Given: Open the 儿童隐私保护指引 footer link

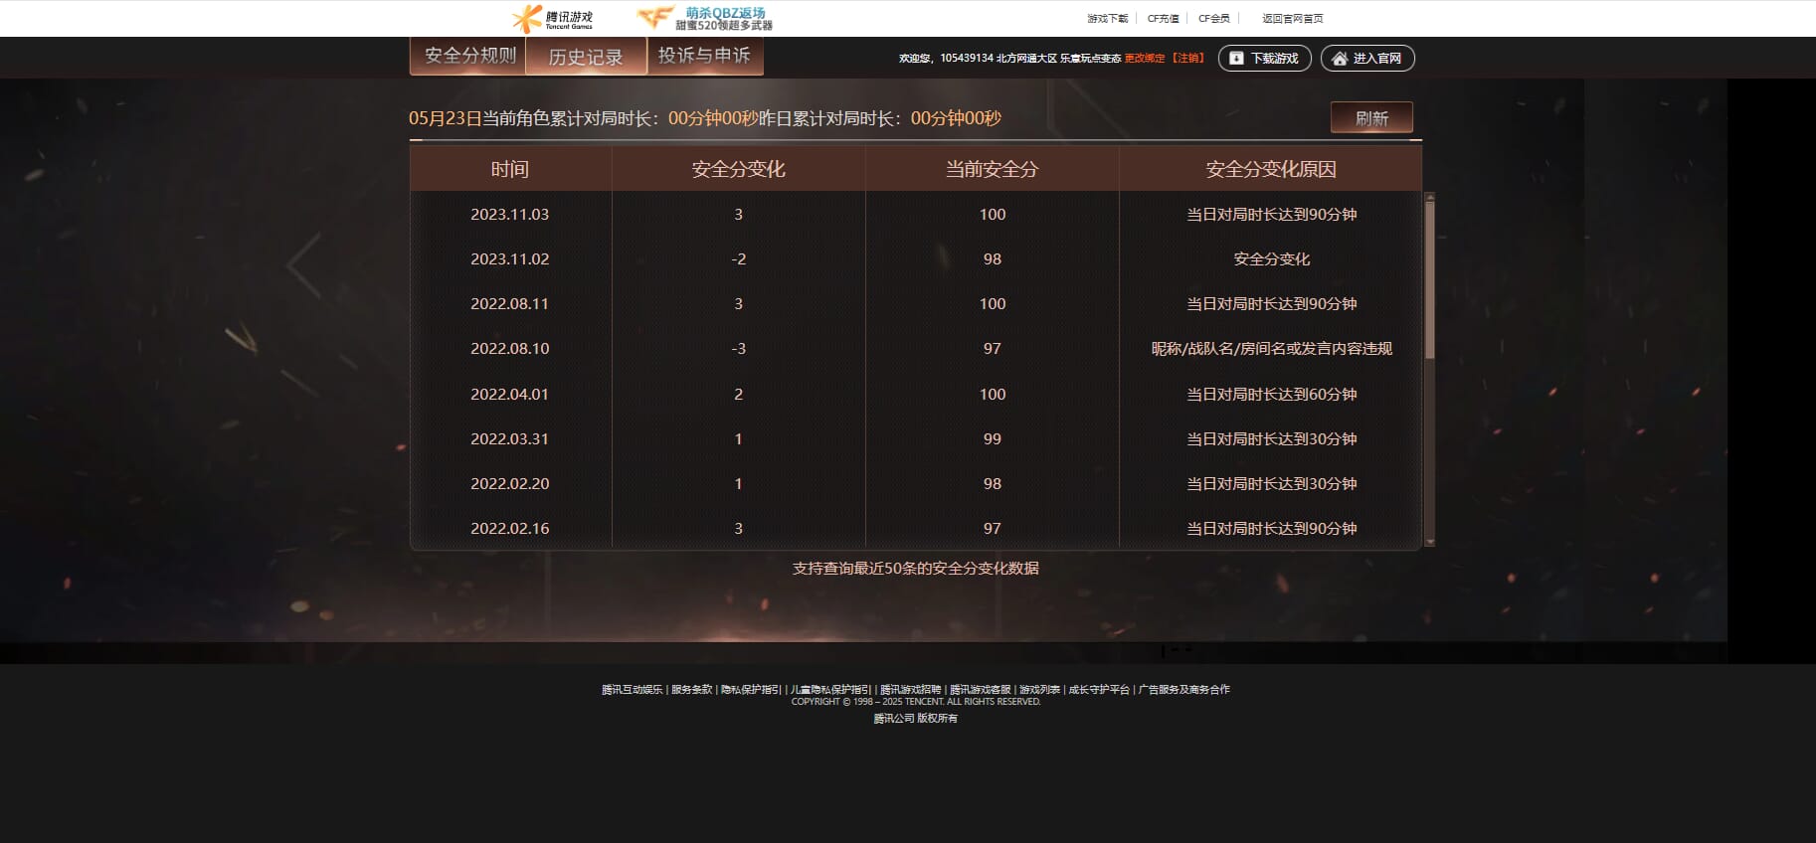Looking at the screenshot, I should coord(830,690).
